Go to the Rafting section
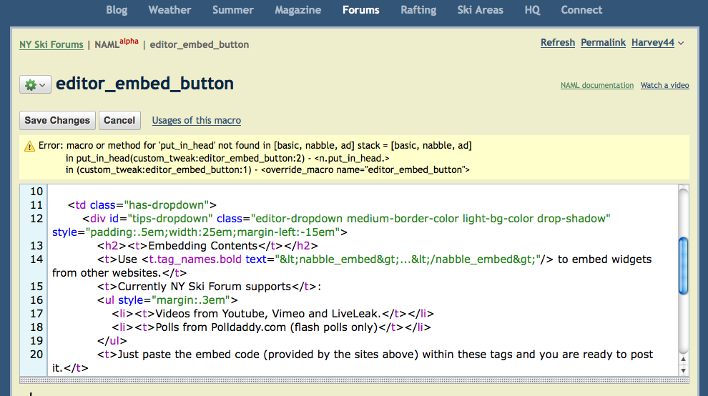The height and width of the screenshot is (396, 708). pos(418,10)
